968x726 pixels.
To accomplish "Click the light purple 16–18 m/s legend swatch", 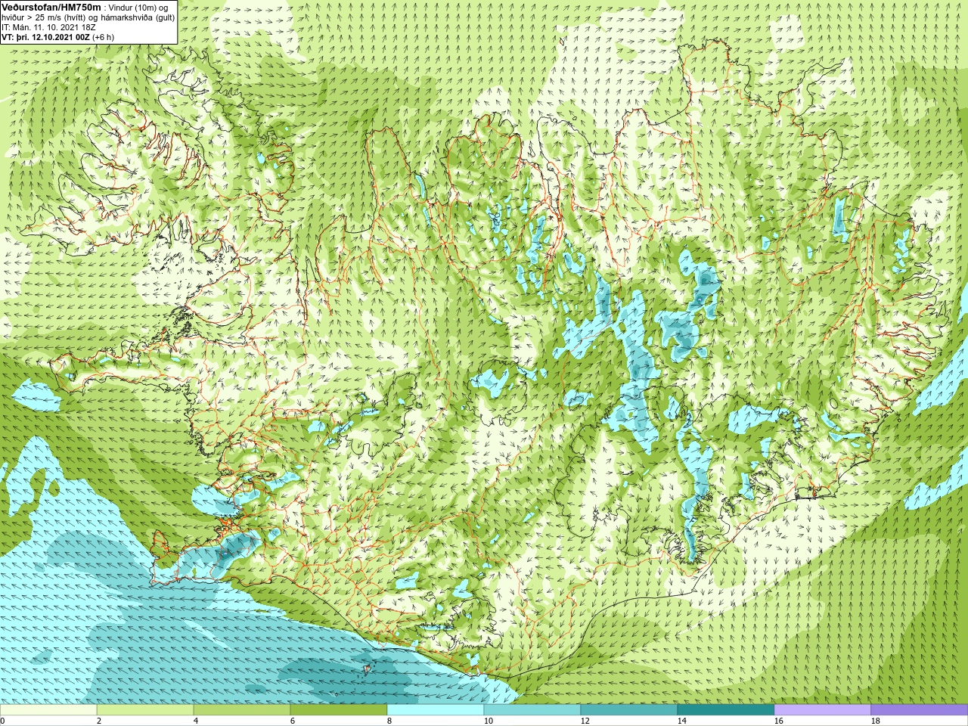I will (x=823, y=710).
